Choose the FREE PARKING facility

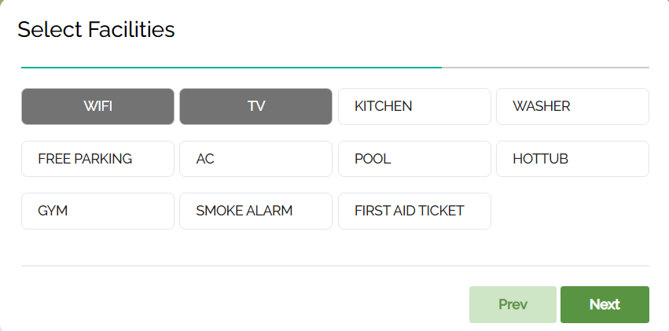point(97,159)
